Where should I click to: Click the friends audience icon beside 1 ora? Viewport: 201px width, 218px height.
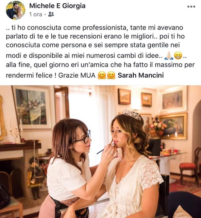[x=51, y=14]
